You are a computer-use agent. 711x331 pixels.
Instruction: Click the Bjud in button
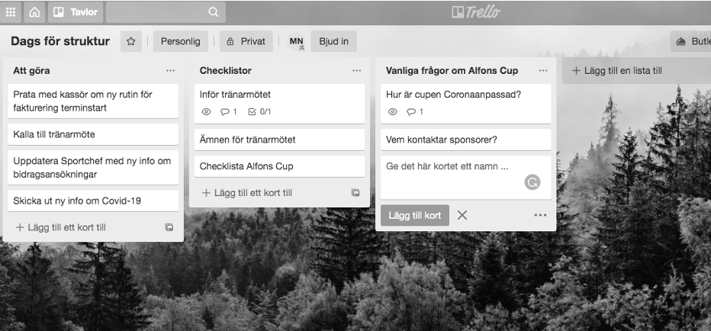point(333,41)
